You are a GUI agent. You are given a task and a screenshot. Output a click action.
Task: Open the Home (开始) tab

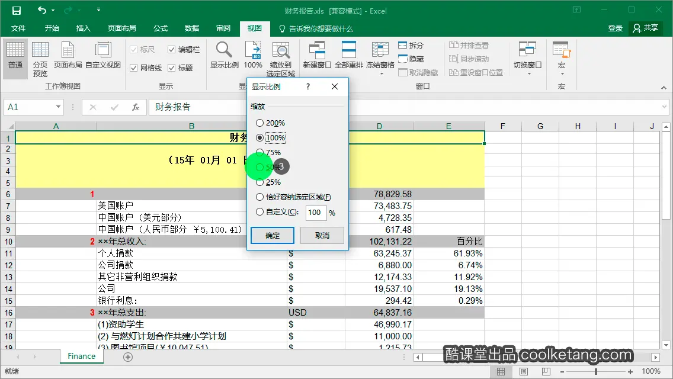coord(52,28)
